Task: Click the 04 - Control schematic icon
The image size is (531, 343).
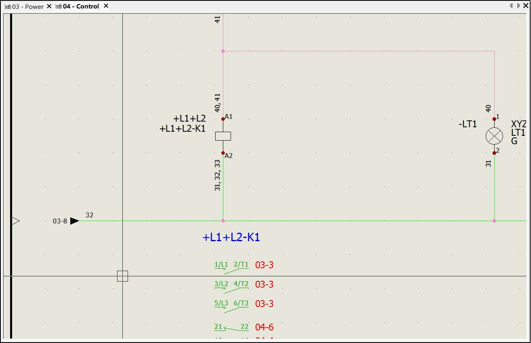Action: click(59, 6)
